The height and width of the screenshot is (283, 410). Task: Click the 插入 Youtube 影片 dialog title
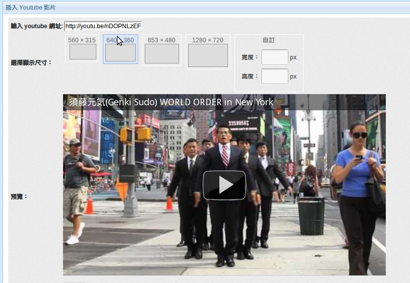(x=31, y=8)
